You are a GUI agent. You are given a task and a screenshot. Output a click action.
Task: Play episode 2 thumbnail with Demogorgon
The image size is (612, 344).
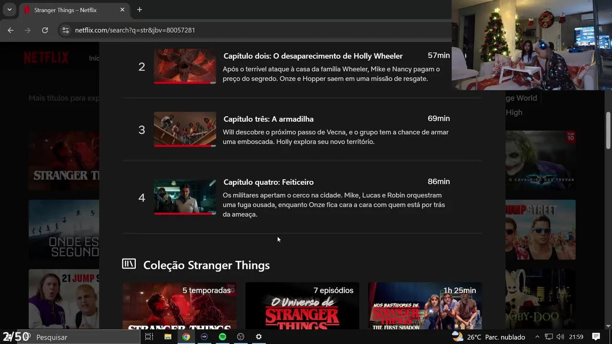[x=185, y=66]
